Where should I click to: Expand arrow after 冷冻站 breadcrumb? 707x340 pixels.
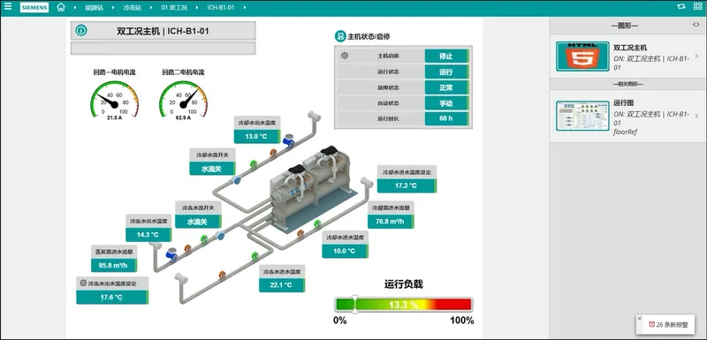tap(151, 8)
